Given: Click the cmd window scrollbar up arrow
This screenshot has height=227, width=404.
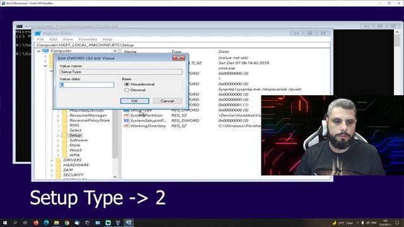Looking at the screenshot, I should [397, 32].
